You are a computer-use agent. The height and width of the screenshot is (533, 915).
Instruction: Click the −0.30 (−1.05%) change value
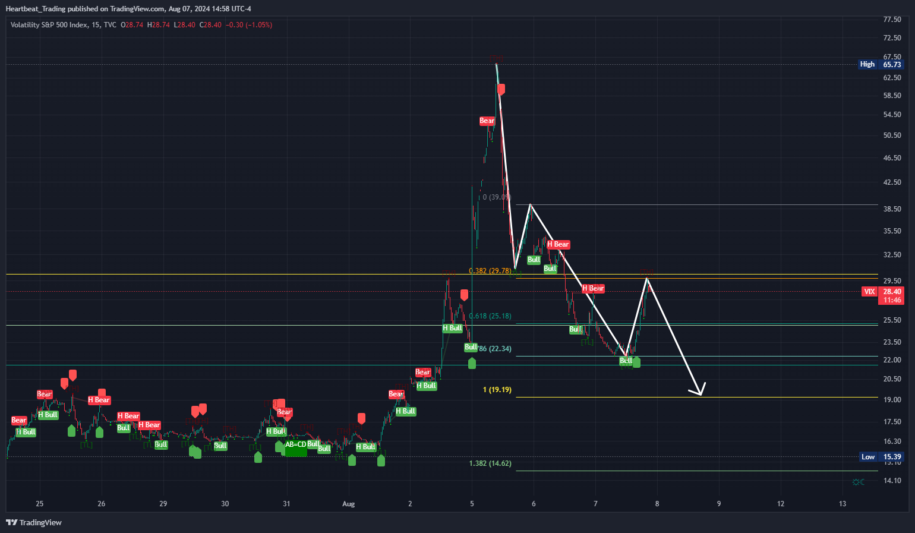click(248, 25)
